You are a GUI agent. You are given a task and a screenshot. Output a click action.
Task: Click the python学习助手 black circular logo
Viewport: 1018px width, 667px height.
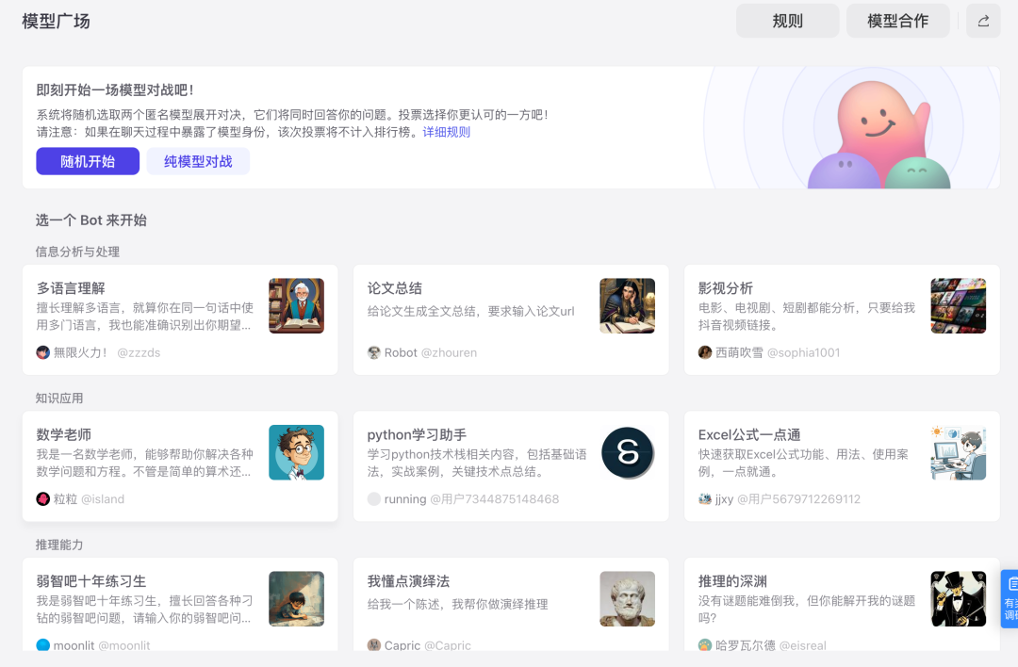tap(627, 452)
